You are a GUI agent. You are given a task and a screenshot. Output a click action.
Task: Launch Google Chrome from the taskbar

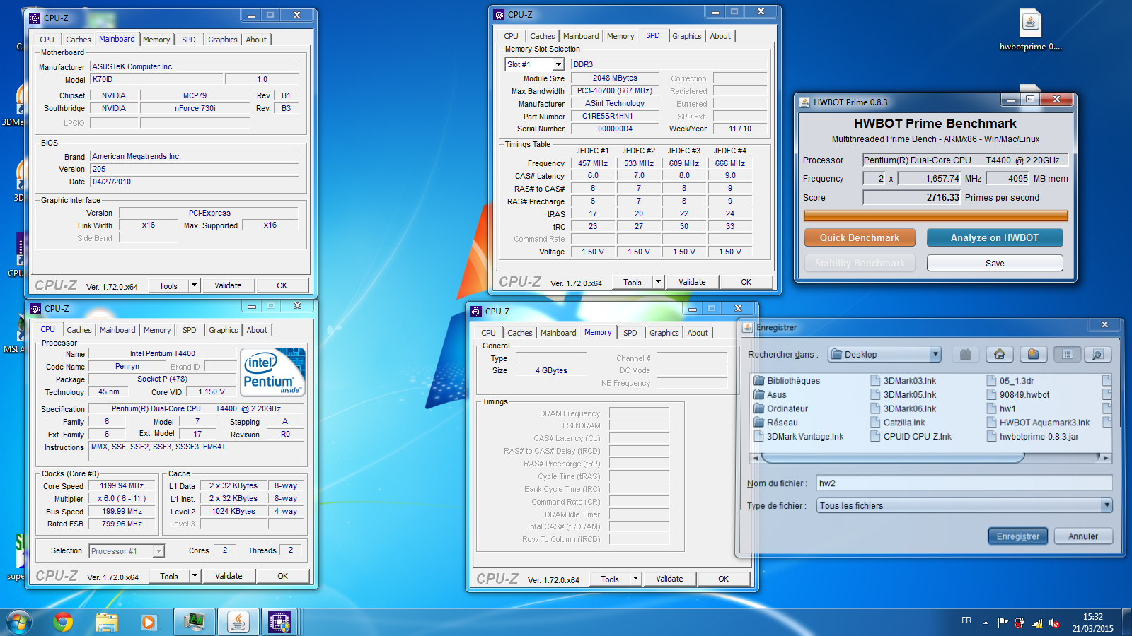(63, 622)
